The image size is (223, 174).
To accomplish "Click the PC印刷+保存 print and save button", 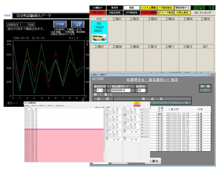I will point(78,24).
